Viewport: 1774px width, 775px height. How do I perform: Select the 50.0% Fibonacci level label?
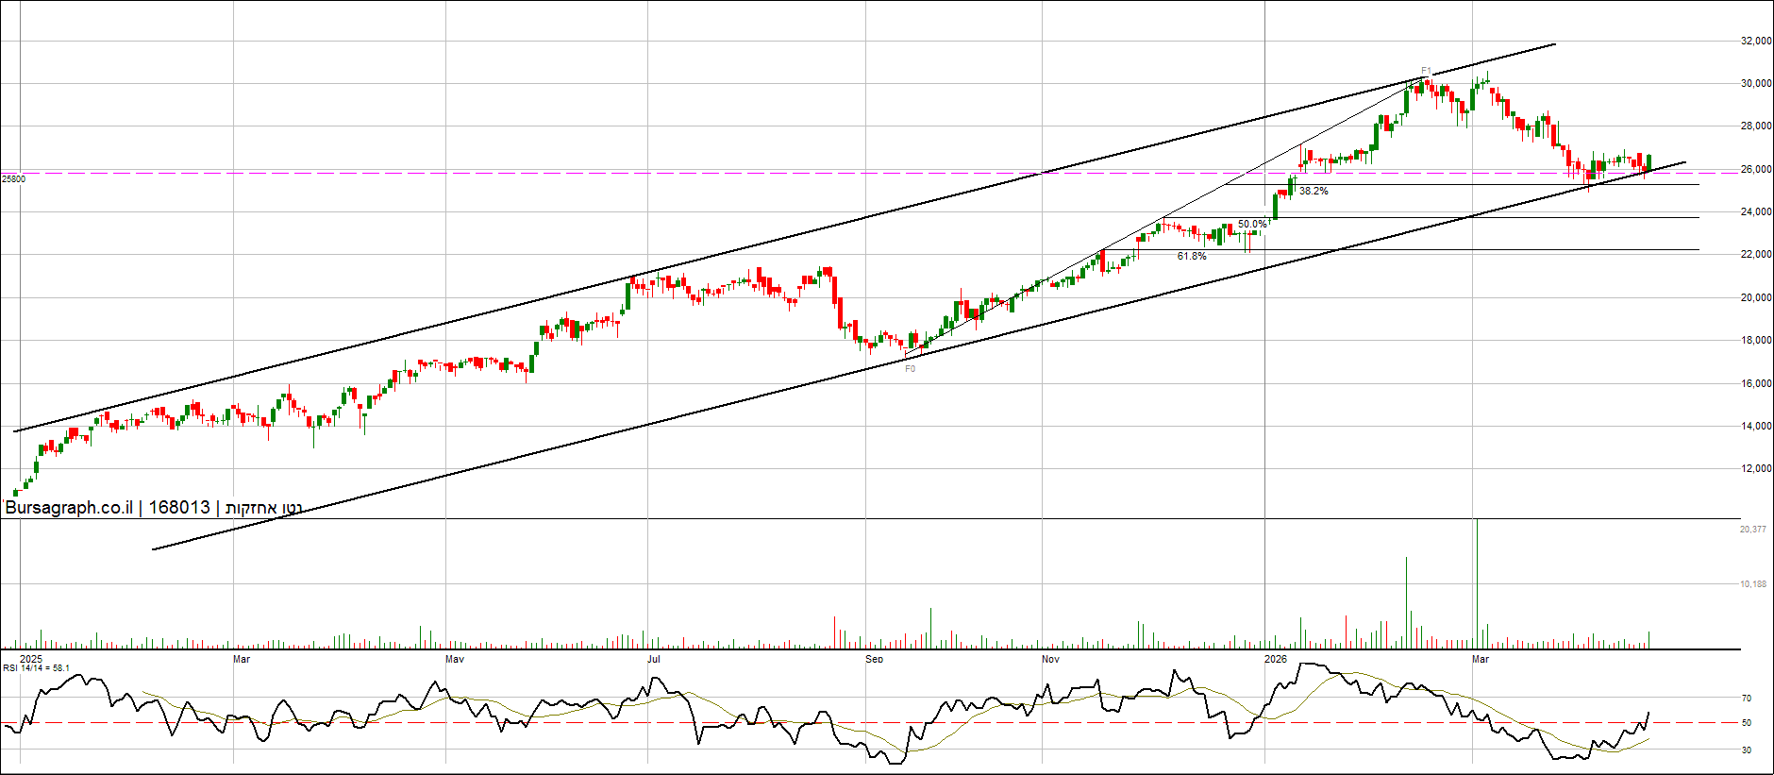1252,225
